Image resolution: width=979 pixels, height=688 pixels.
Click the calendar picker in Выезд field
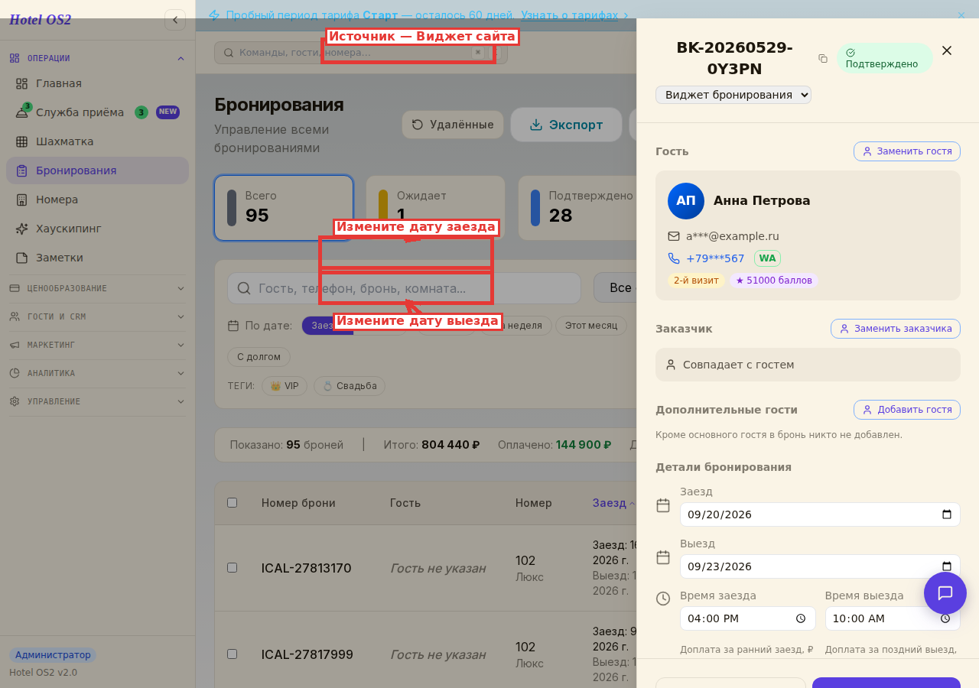coord(947,566)
